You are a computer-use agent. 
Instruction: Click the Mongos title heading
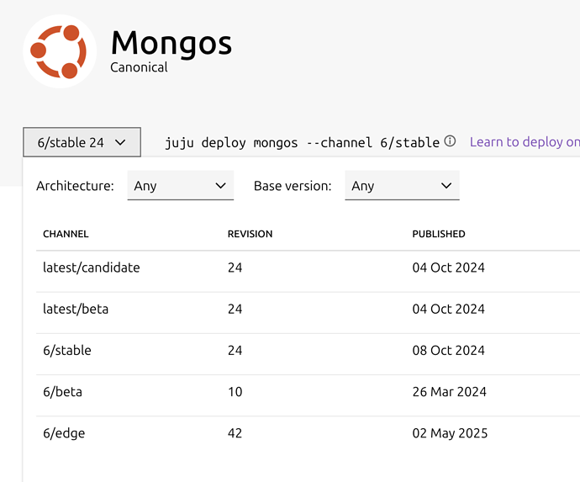point(171,44)
